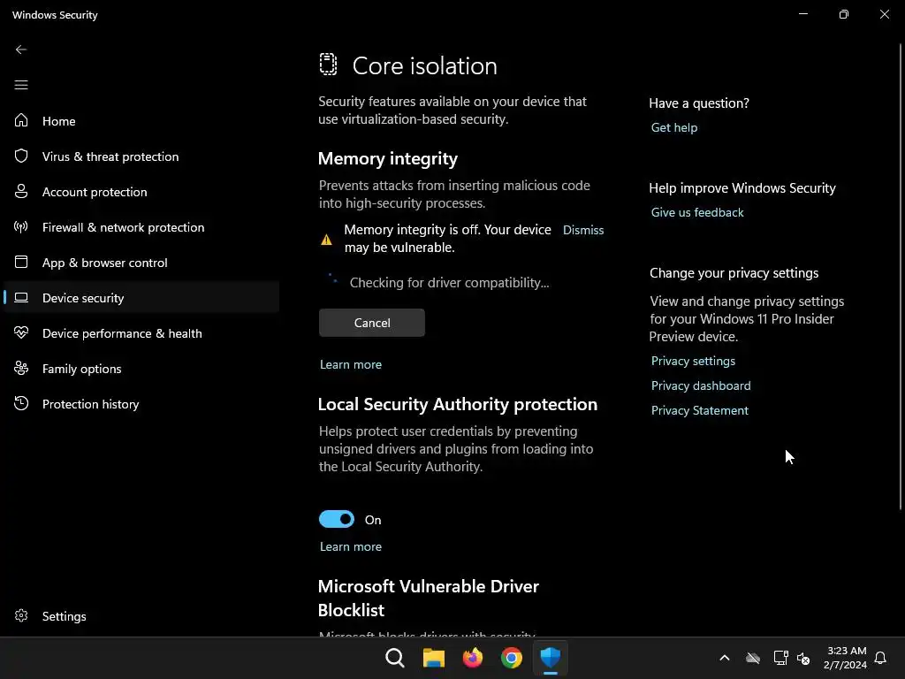Click the Family options people icon
Viewport: 905px width, 679px height.
[x=21, y=368]
